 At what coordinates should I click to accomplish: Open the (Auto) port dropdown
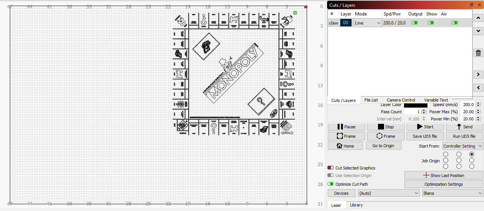[389, 193]
